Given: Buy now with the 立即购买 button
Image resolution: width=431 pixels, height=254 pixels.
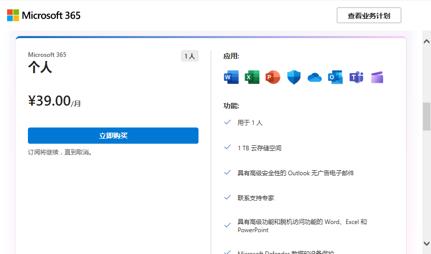Looking at the screenshot, I should pos(113,136).
